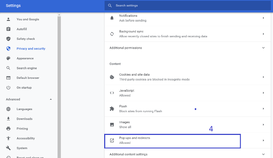
Task: Click the magnifier icon in search settings bar
Action: pyautogui.click(x=110, y=6)
